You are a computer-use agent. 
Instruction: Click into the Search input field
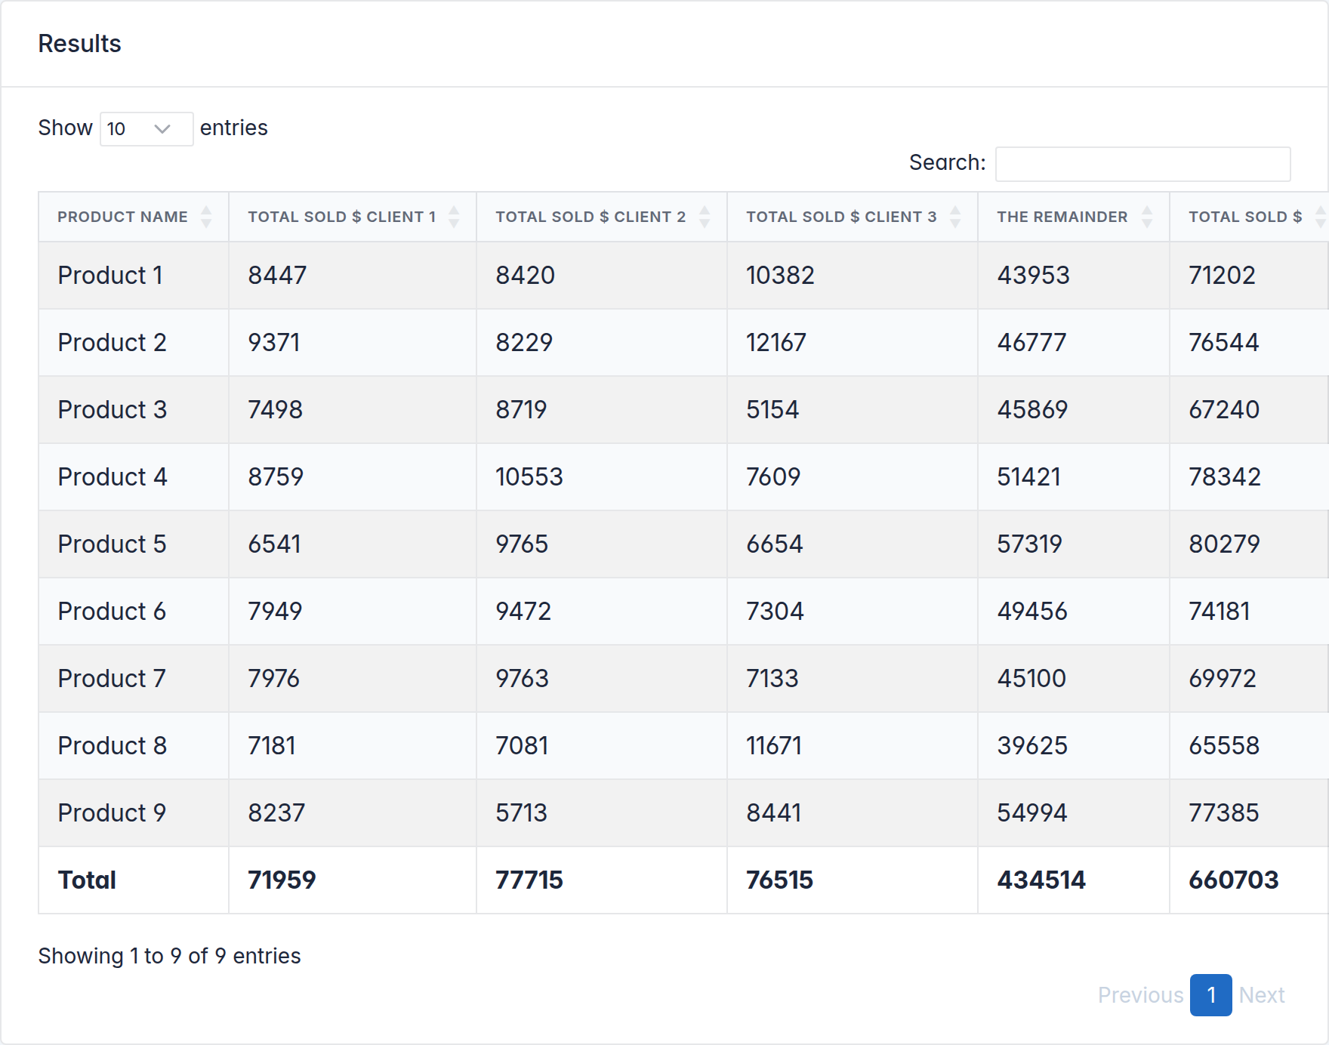(x=1142, y=164)
